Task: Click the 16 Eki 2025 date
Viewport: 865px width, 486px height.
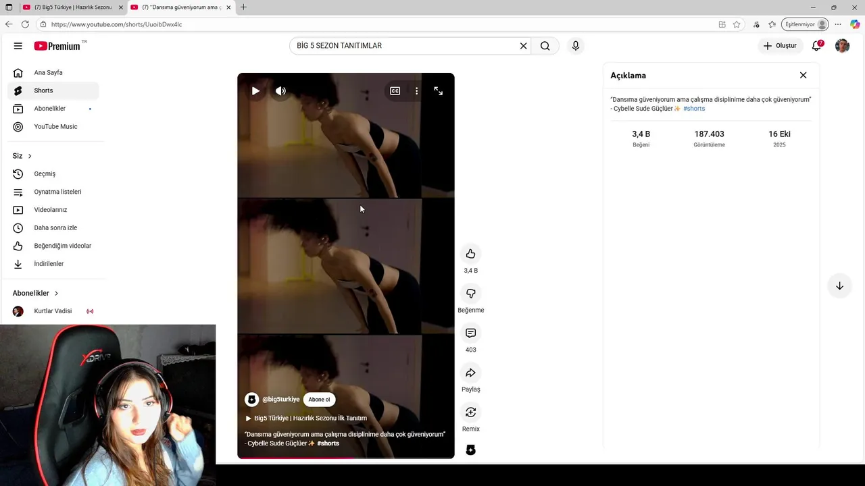Action: 779,138
